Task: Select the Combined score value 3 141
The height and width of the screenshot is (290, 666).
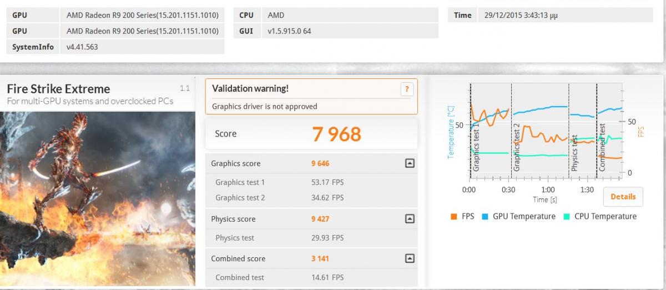Action: coord(320,258)
